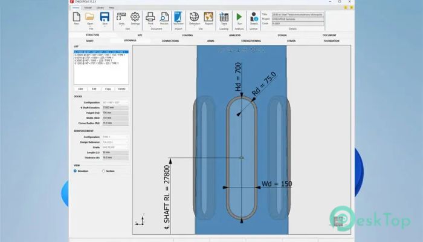Select the ANALYSIS section tab

click(x=234, y=35)
